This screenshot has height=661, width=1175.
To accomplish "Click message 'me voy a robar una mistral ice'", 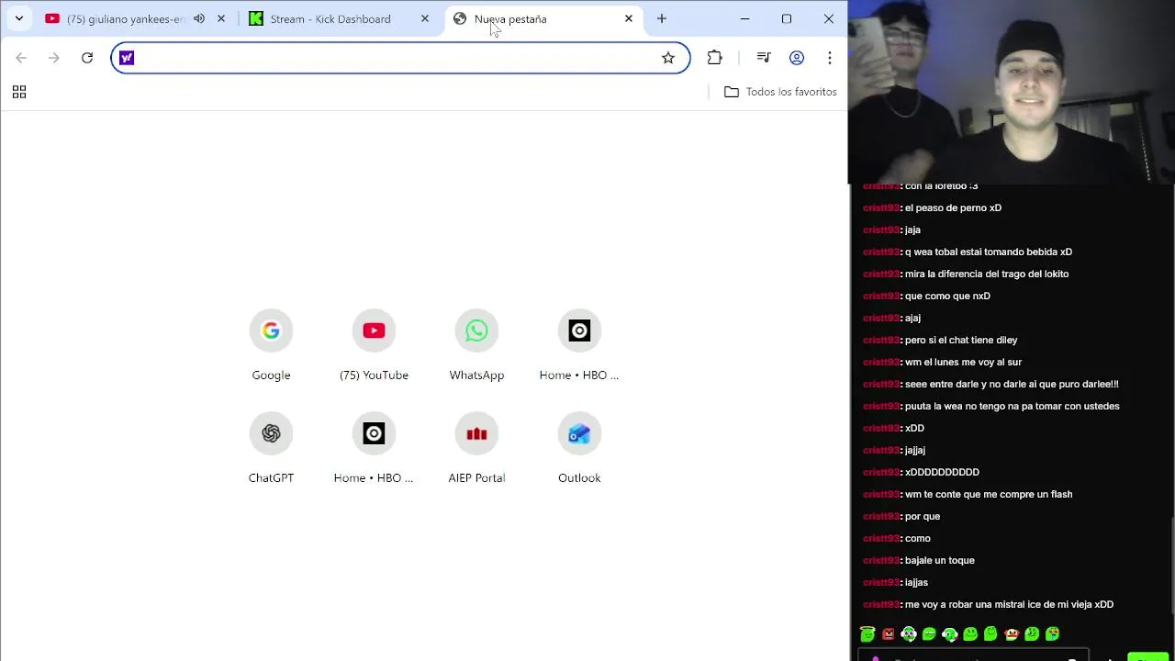I will pyautogui.click(x=1009, y=604).
